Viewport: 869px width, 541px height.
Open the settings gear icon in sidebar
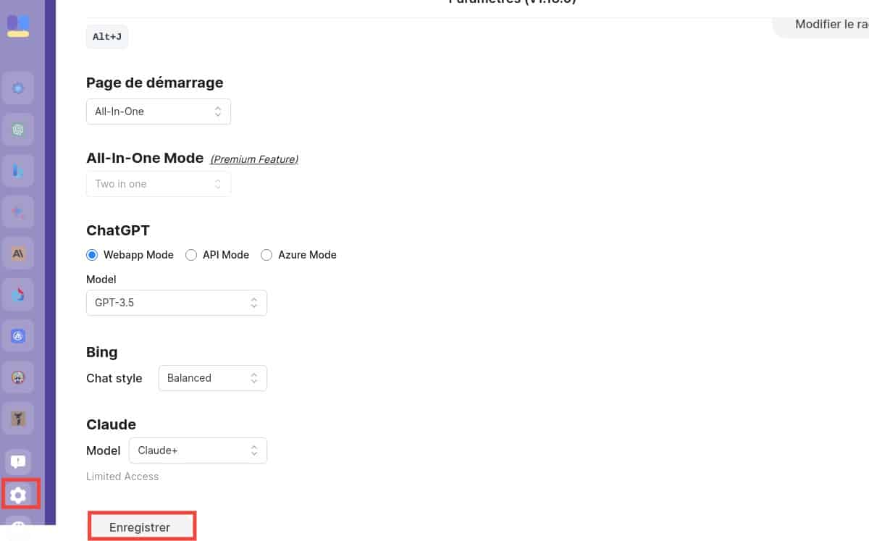tap(19, 495)
